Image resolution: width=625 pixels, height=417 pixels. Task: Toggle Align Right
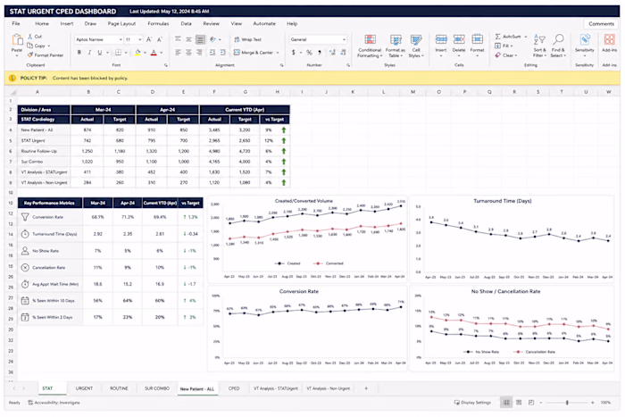coord(199,53)
